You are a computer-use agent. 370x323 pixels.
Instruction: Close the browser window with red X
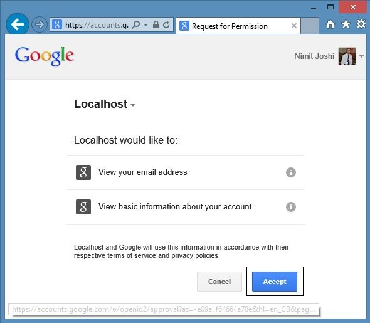point(353,7)
